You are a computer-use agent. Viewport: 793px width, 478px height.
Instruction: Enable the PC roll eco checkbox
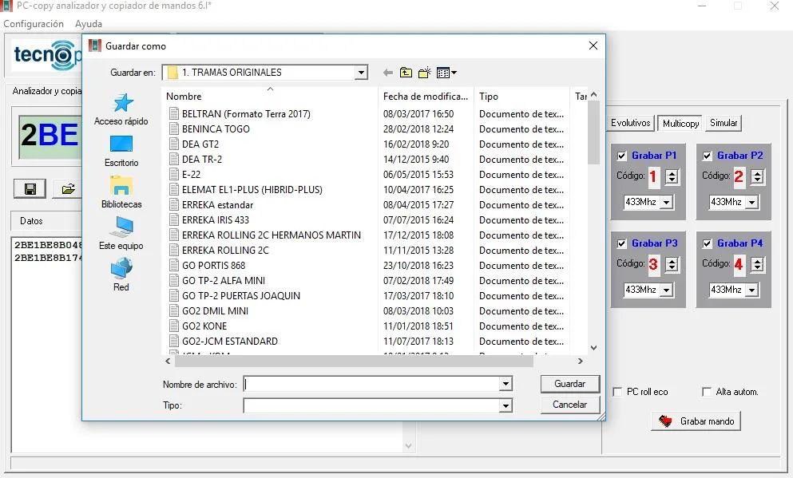(x=617, y=392)
